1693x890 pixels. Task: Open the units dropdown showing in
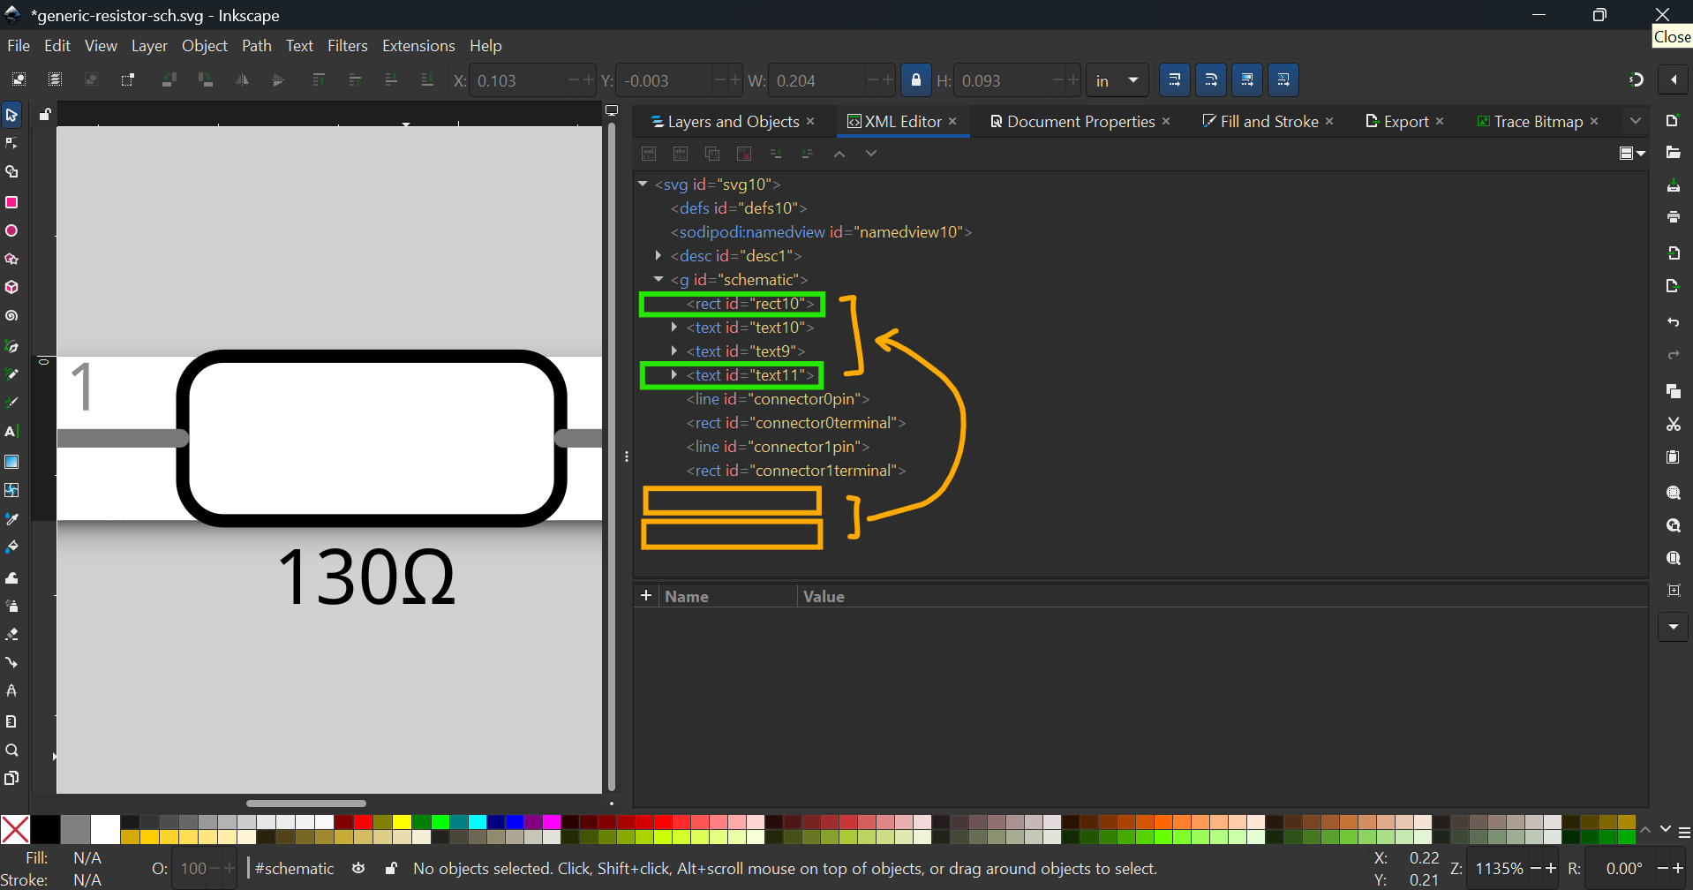1117,80
